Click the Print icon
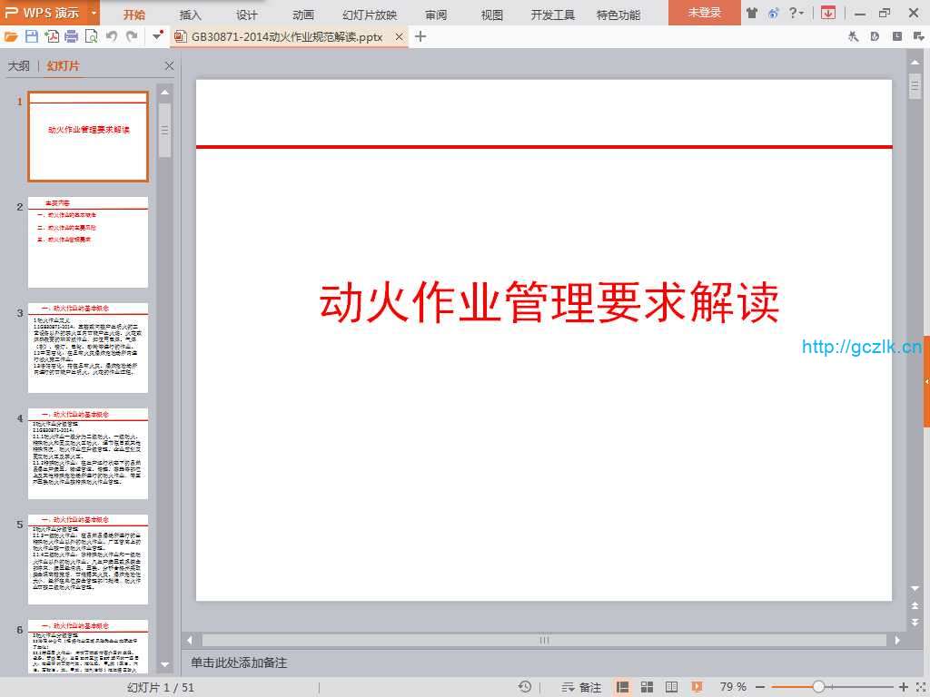The width and height of the screenshot is (930, 697). click(x=71, y=36)
